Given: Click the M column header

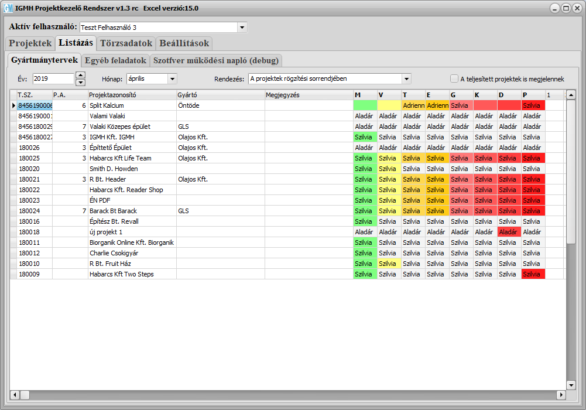Looking at the screenshot, I should click(365, 95).
